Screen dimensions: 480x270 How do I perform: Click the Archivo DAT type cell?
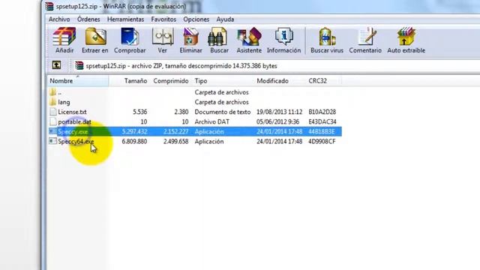coord(211,121)
